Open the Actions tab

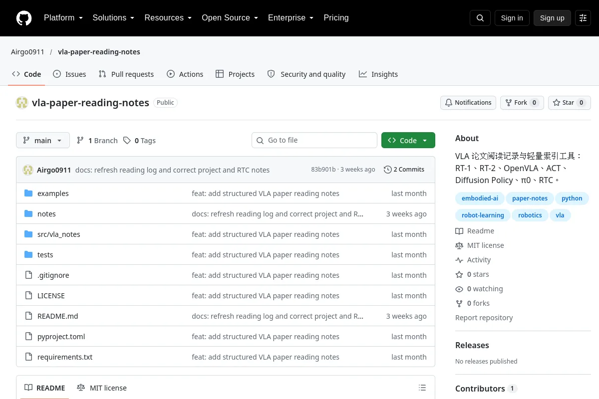[x=185, y=74]
